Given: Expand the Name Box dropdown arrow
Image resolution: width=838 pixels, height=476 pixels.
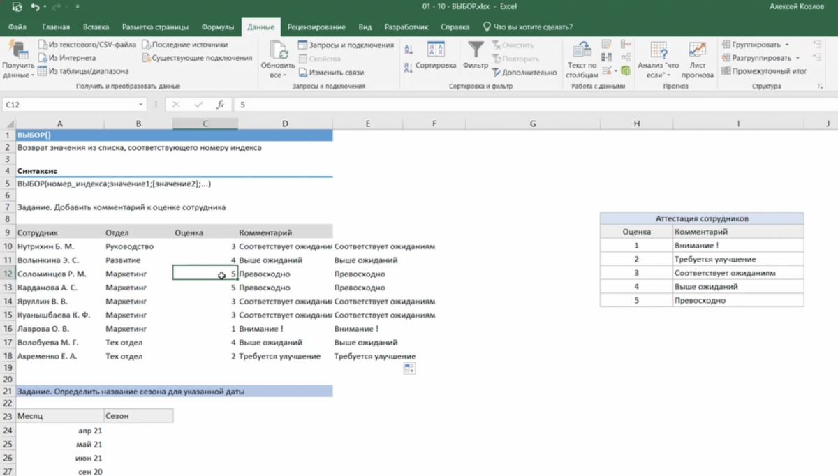Looking at the screenshot, I should coord(141,105).
